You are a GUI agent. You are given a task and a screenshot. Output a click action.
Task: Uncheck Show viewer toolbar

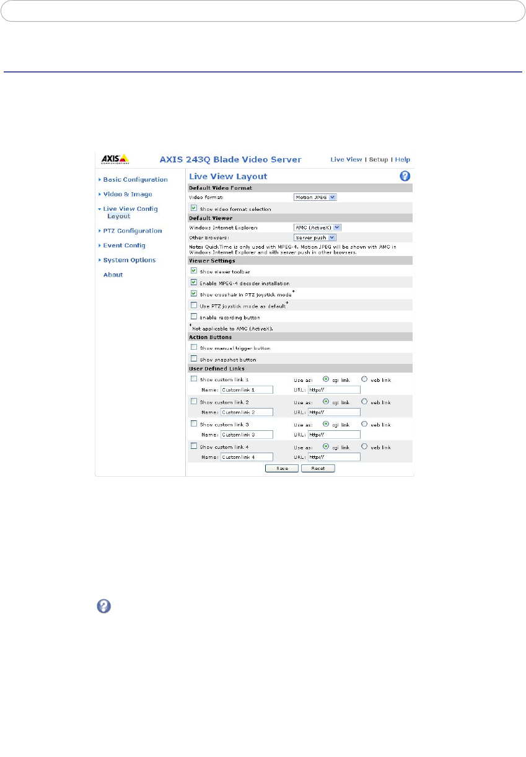[194, 271]
